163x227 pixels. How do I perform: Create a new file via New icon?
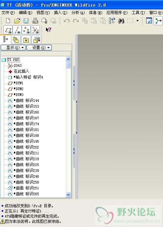pos(8,21)
